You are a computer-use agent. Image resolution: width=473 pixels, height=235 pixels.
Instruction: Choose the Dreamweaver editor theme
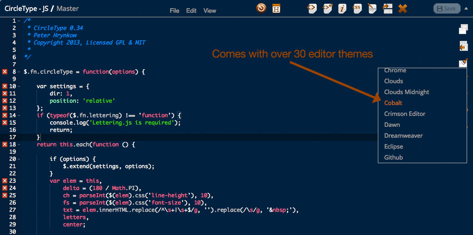click(403, 135)
